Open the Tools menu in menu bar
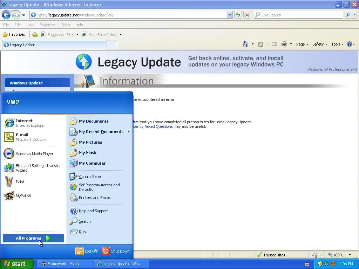The height and width of the screenshot is (269, 359). pyautogui.click(x=66, y=25)
